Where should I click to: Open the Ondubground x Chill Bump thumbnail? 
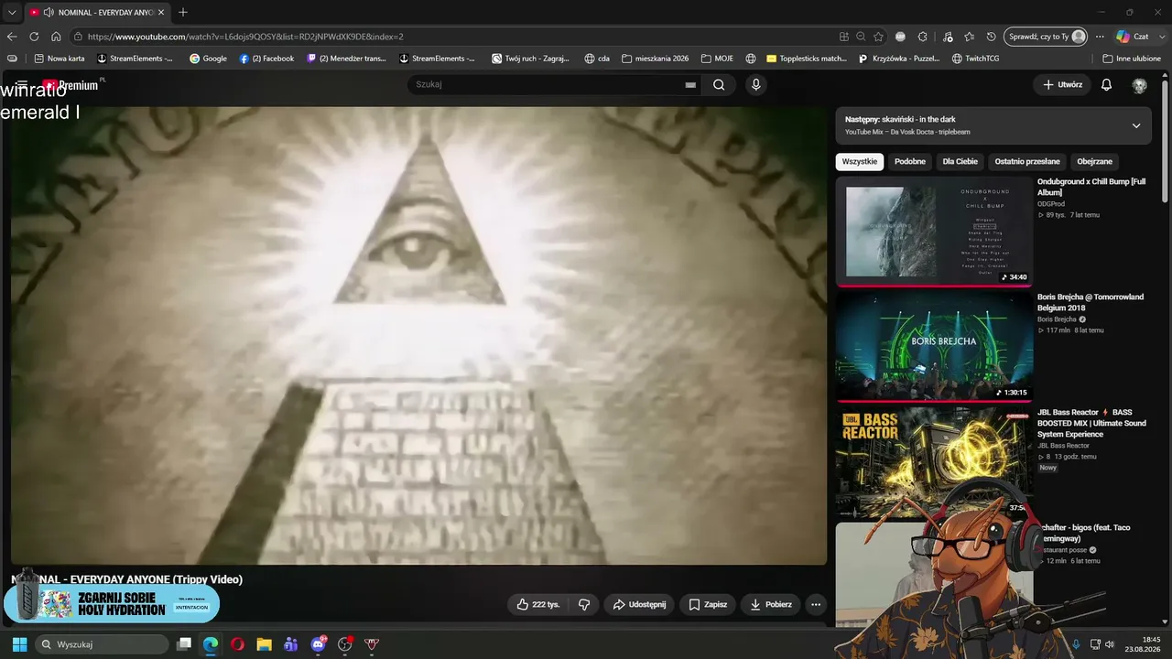(x=934, y=232)
